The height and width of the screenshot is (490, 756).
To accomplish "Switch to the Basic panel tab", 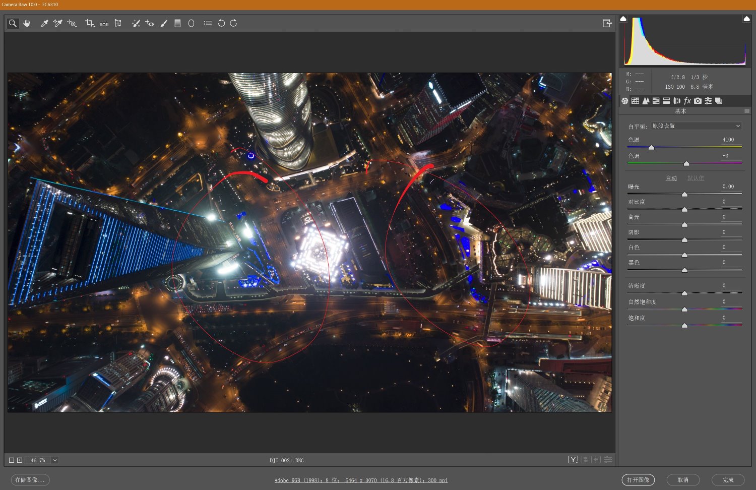I will tap(625, 101).
